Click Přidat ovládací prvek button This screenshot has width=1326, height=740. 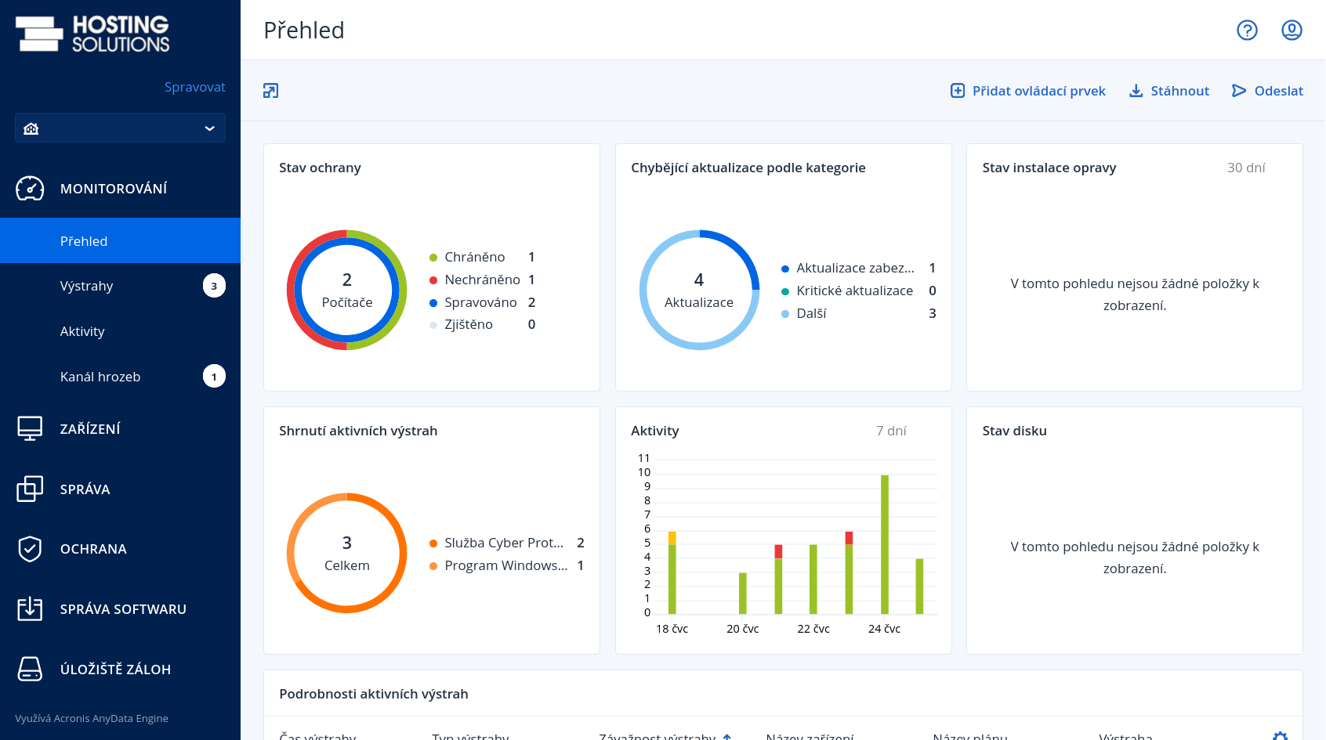[1027, 91]
